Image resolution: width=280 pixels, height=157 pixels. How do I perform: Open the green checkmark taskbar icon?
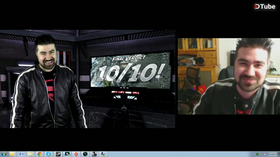click(x=103, y=154)
